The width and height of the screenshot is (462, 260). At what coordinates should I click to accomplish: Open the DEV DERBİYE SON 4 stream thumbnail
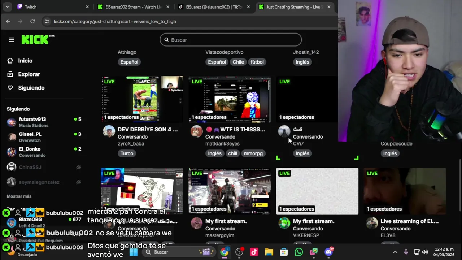[142, 99]
